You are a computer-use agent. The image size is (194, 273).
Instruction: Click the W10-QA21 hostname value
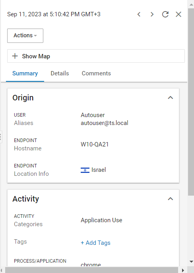[95, 144]
